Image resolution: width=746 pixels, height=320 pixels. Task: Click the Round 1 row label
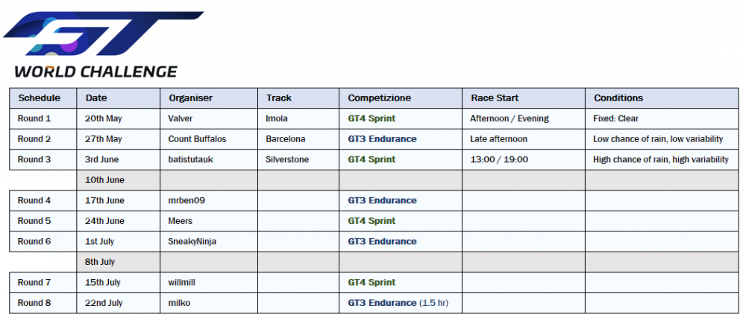(x=34, y=118)
